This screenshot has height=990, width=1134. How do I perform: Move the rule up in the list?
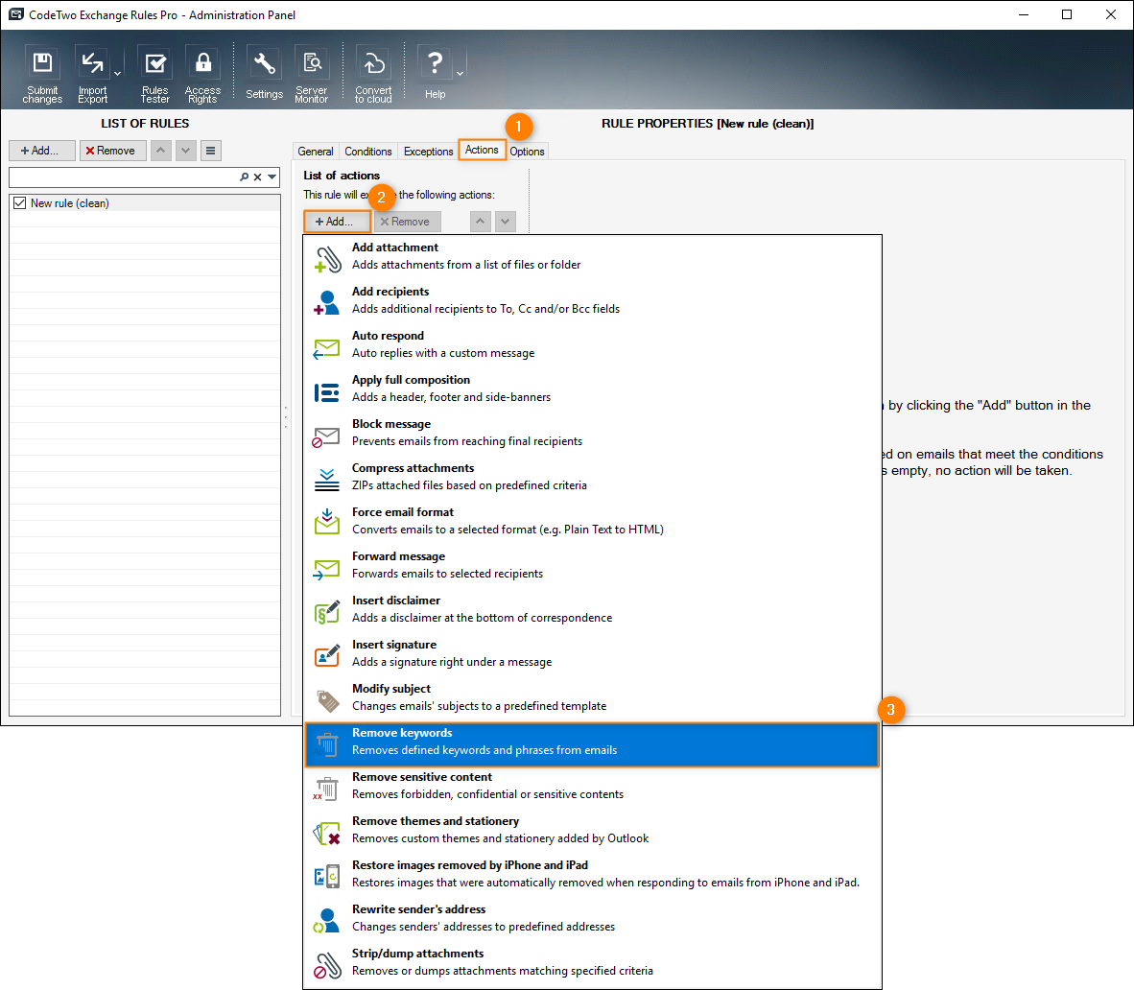160,151
